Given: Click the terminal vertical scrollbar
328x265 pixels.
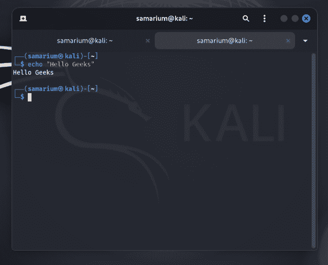Looking at the screenshot, I should tap(313, 151).
